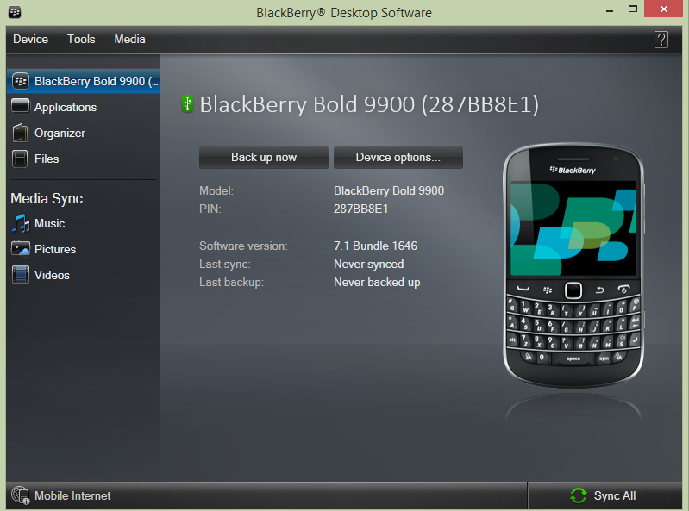This screenshot has width=689, height=511.
Task: Select BlackBerry Bold 9900 sidebar entry text
Action: coord(97,81)
